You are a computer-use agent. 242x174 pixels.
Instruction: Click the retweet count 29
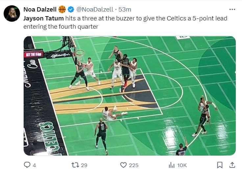tap(84, 165)
